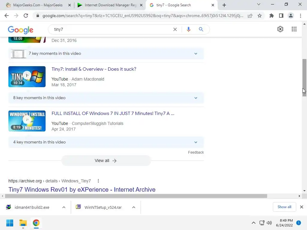The height and width of the screenshot is (230, 307).
Task: Open Google quick settings gear
Action: [280, 29]
